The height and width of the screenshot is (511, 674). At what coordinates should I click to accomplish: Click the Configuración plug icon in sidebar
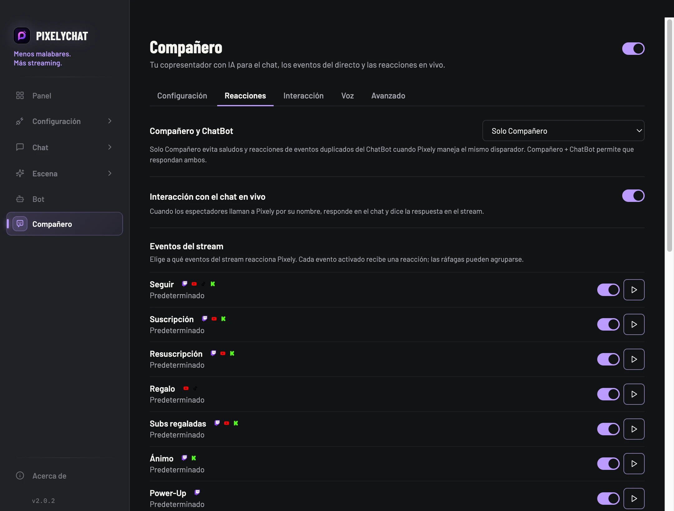point(20,121)
